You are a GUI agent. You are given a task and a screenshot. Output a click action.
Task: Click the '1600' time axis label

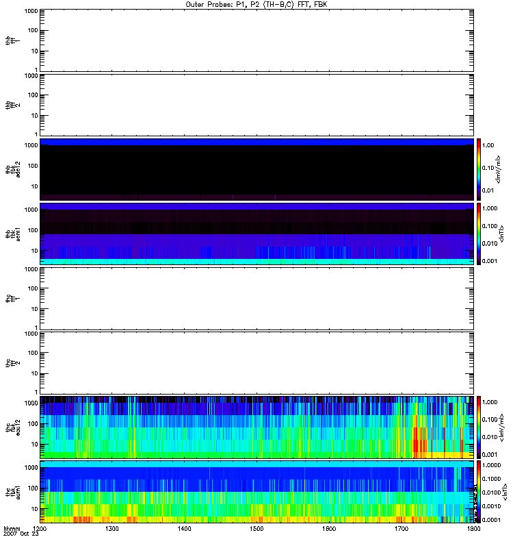[329, 529]
